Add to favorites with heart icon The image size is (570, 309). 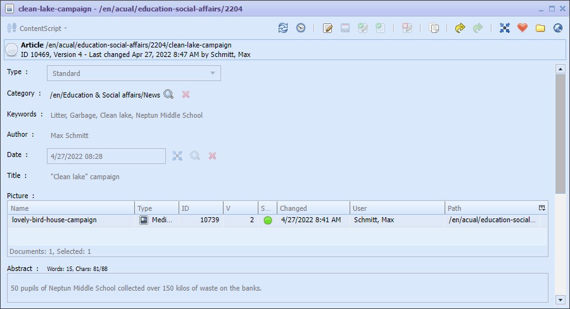click(x=522, y=28)
